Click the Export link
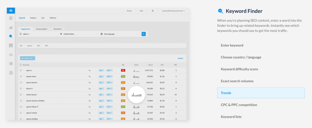312x128 pixels. [x=180, y=58]
